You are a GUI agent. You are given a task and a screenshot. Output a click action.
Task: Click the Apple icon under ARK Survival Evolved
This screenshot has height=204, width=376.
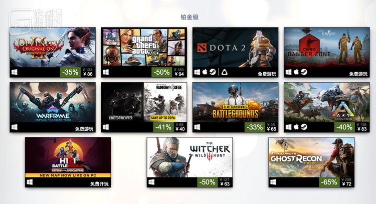(x=296, y=127)
